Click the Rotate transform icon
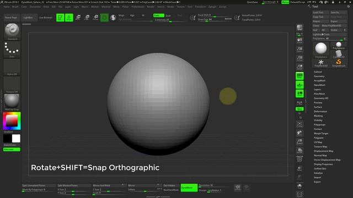The height and width of the screenshot is (198, 353). pos(95,18)
